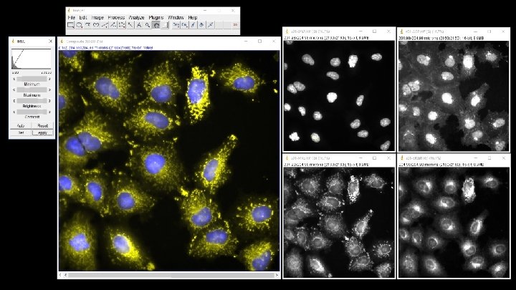516x290 pixels.
Task: Click the tool icon just after Stk
Action: click(x=193, y=25)
